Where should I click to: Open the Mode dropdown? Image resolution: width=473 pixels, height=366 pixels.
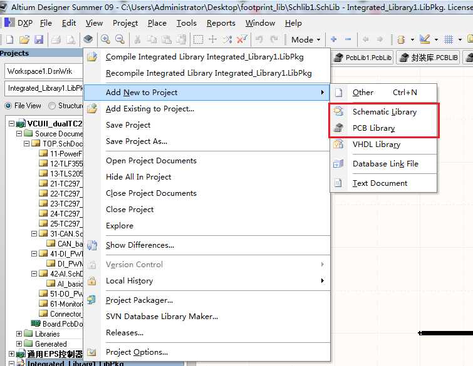click(x=306, y=39)
